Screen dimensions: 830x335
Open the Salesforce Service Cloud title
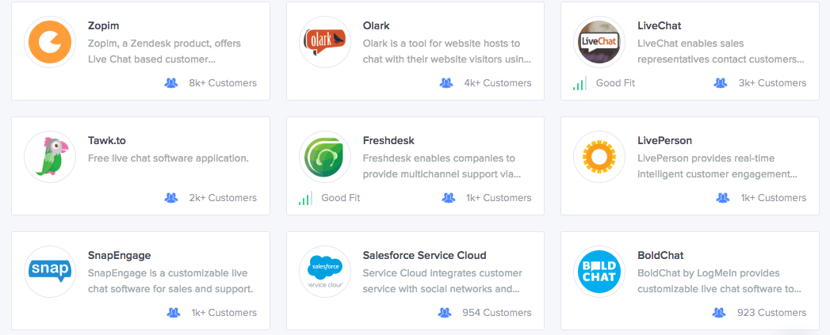coord(425,255)
